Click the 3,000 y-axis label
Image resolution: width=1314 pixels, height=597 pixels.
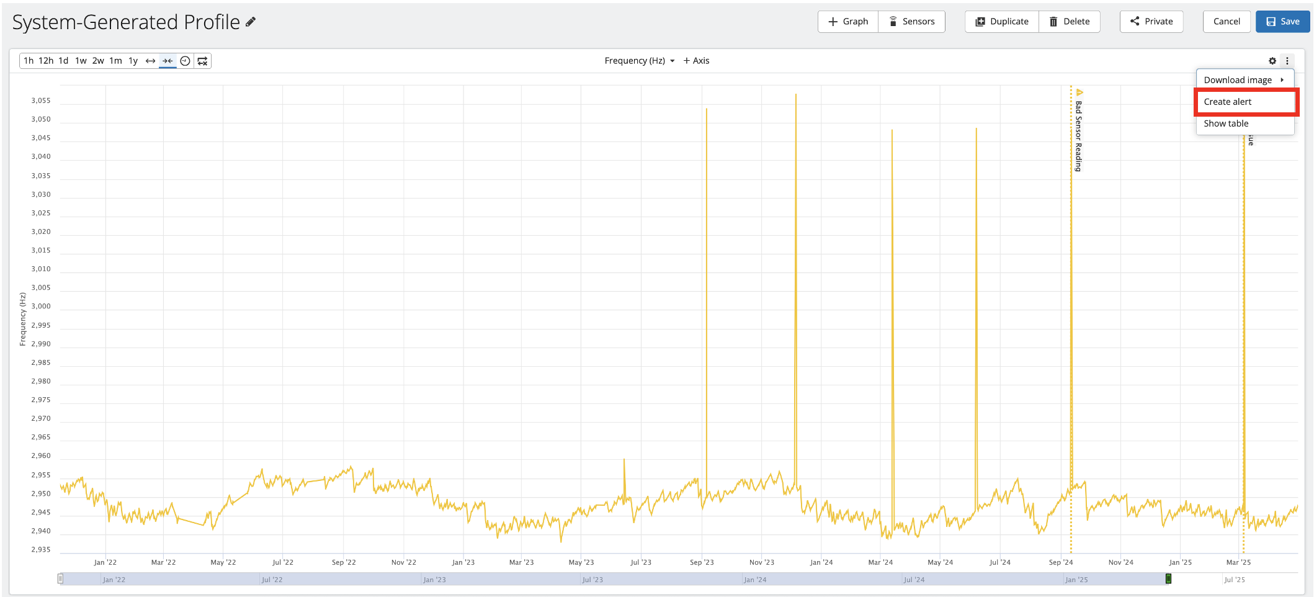point(41,306)
